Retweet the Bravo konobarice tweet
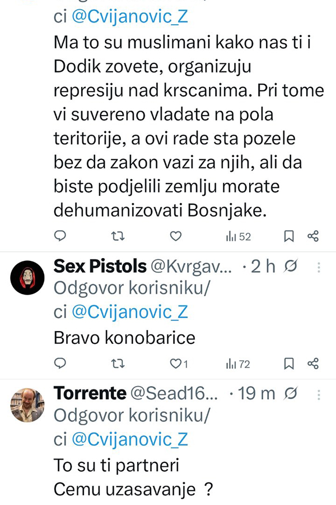 (x=118, y=364)
